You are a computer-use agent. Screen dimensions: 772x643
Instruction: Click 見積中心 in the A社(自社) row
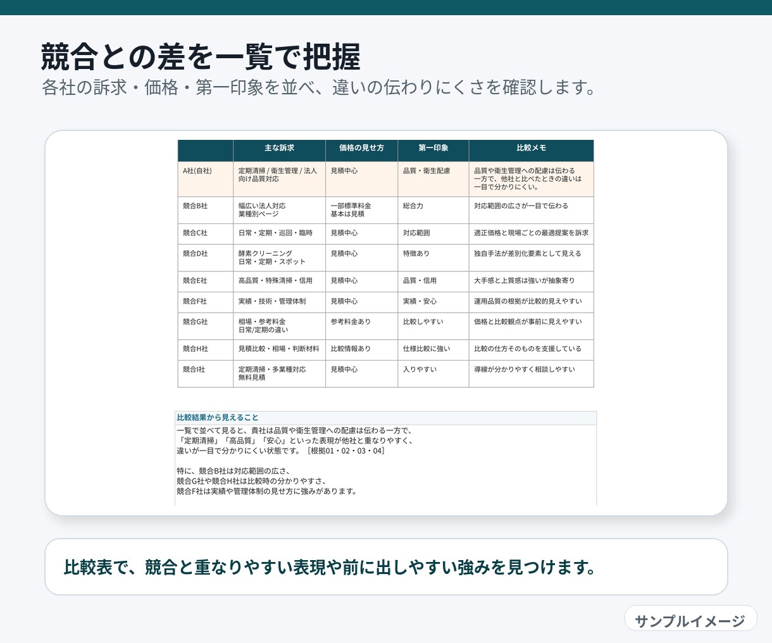pos(361,179)
